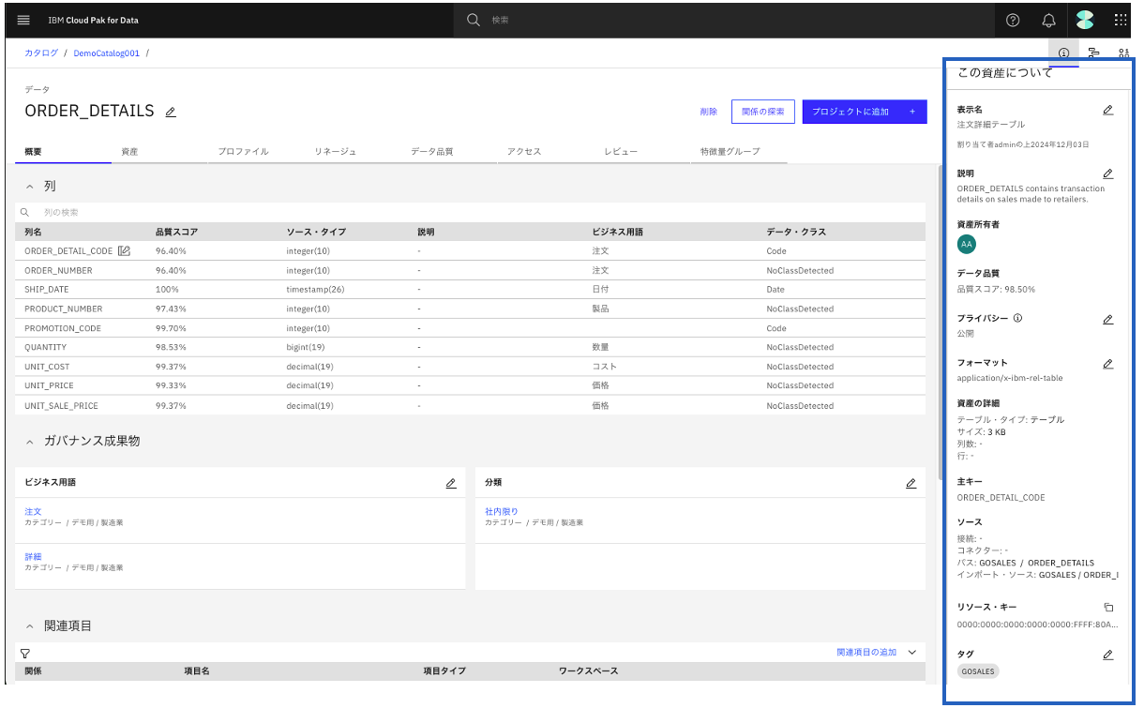Open the レビュー tab

642,152
